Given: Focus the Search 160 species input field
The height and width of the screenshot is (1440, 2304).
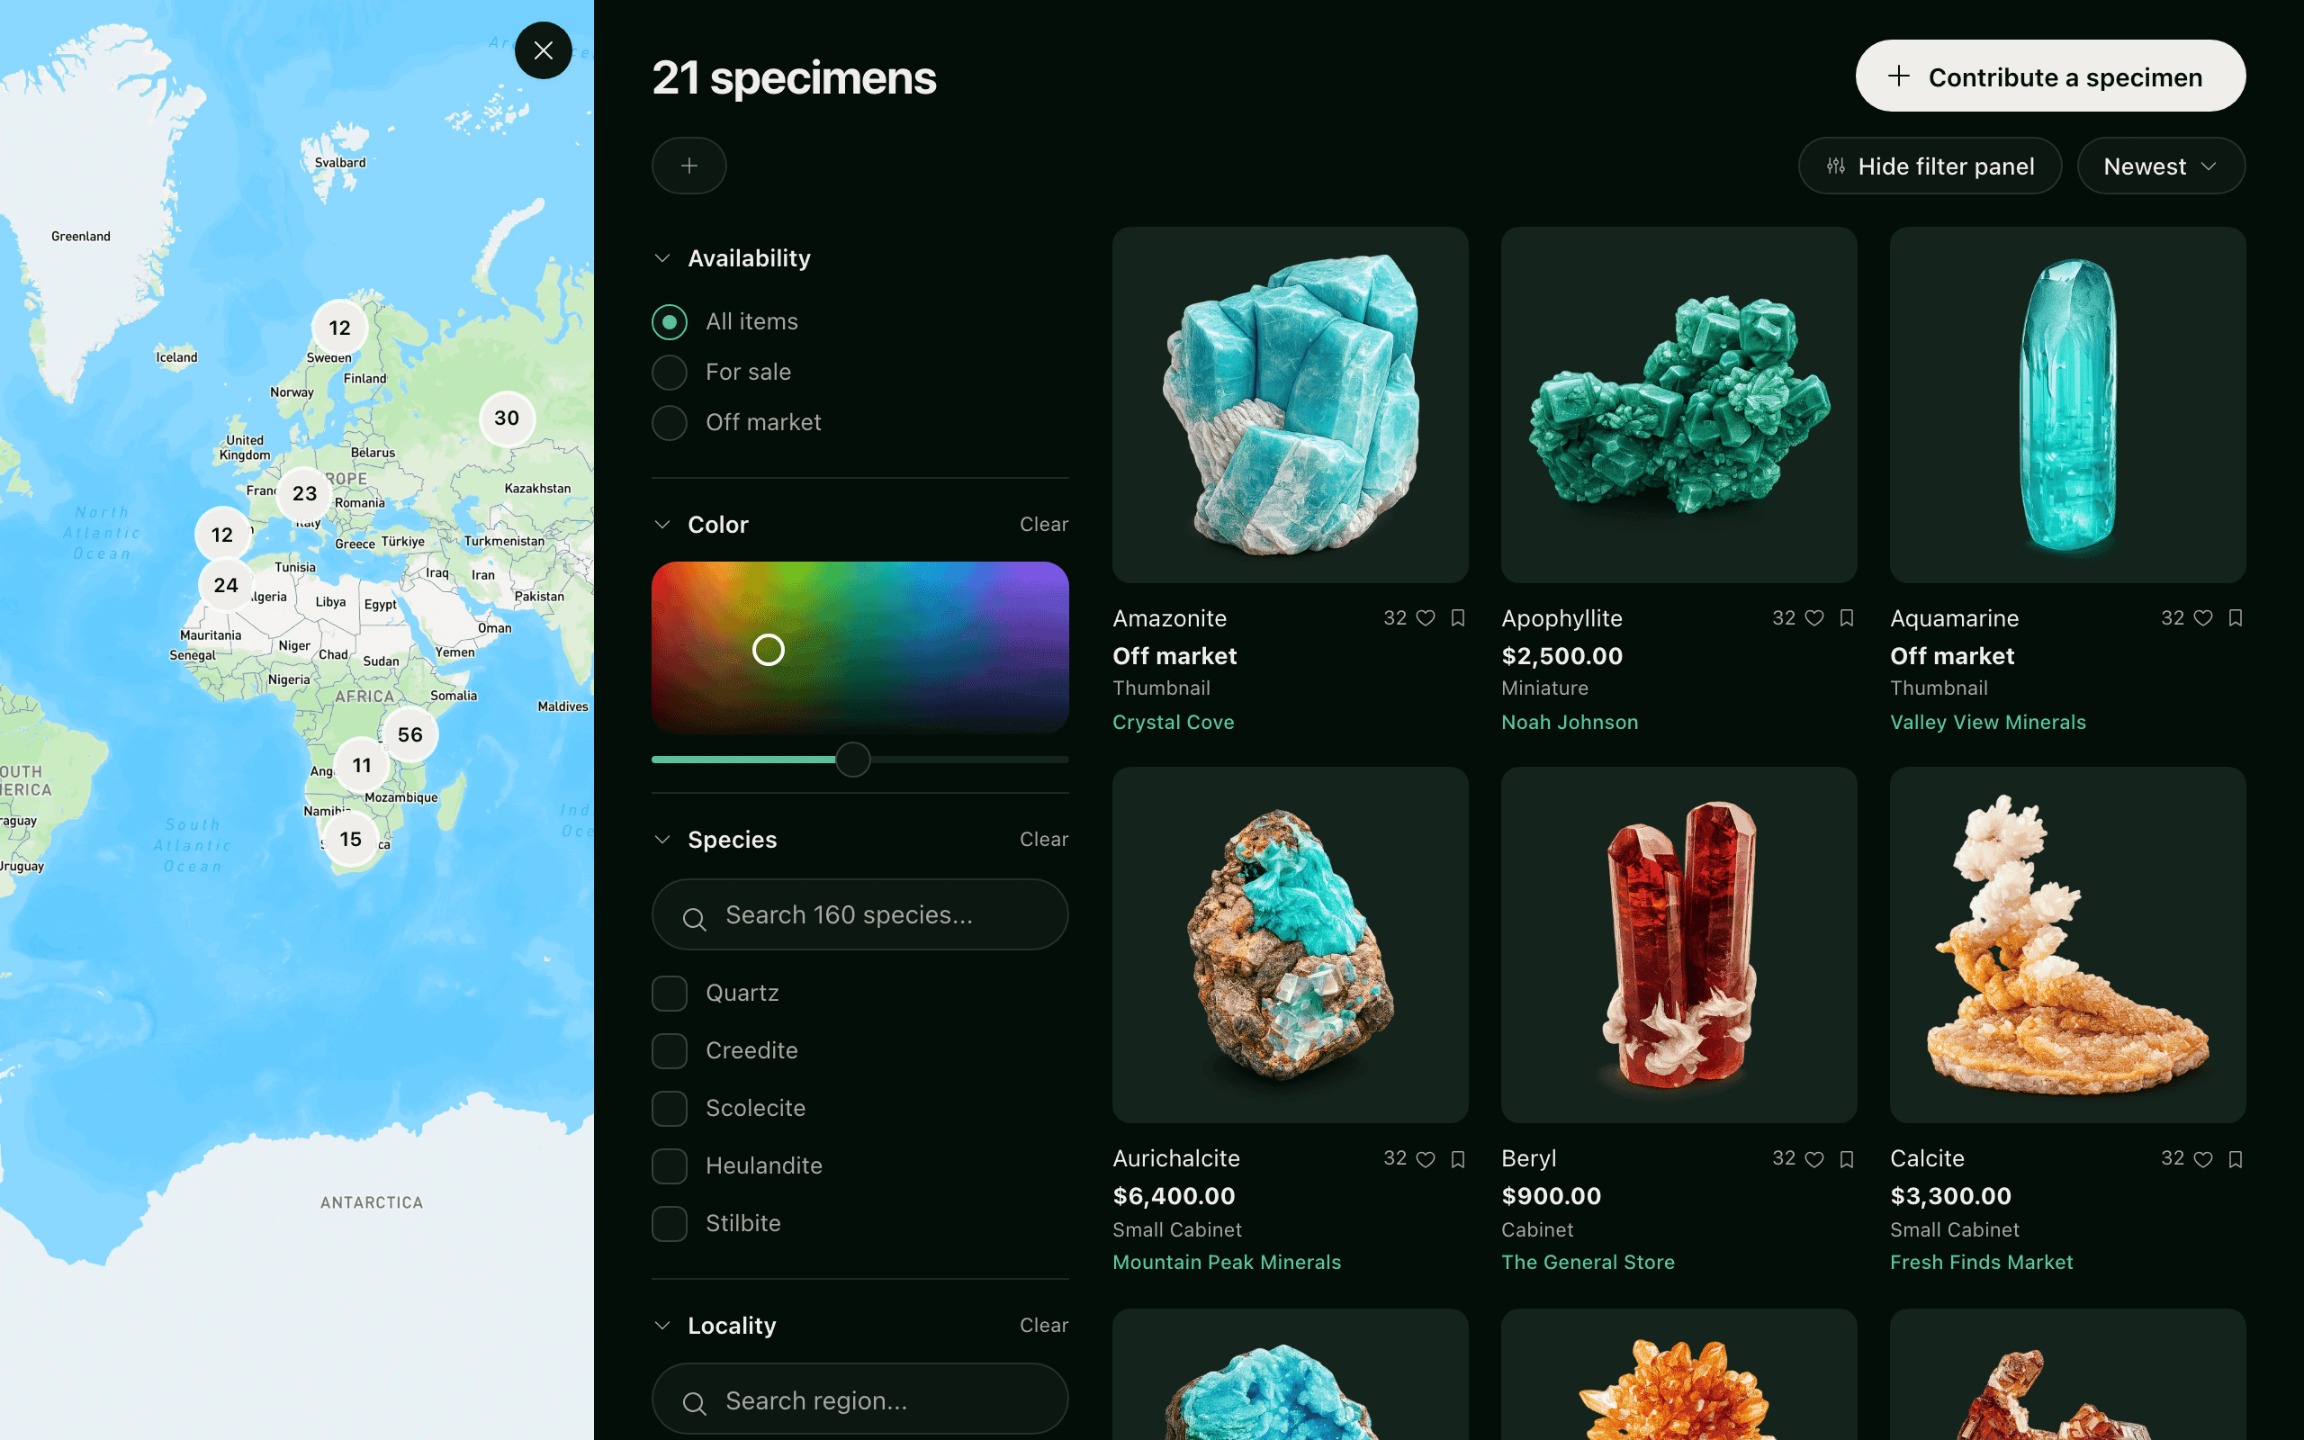Looking at the screenshot, I should 859,914.
